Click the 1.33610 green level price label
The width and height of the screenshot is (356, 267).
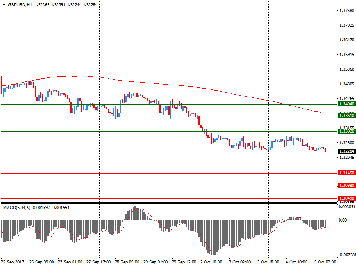(x=347, y=116)
